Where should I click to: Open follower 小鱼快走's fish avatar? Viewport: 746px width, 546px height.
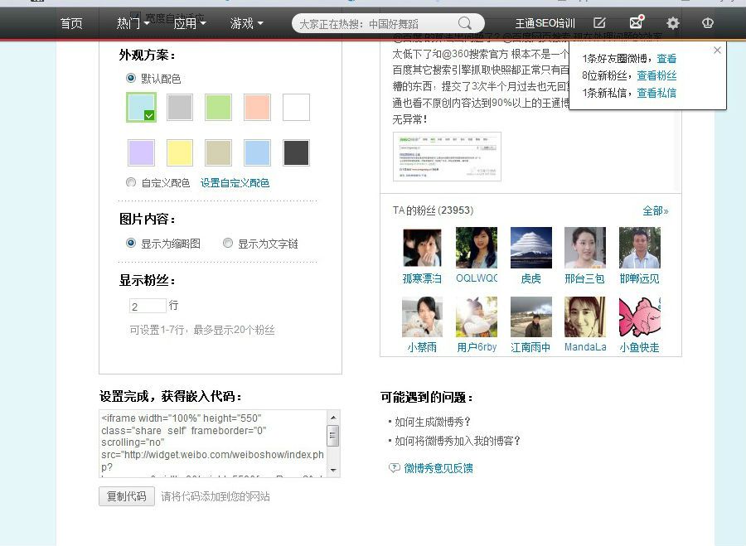pyautogui.click(x=640, y=316)
